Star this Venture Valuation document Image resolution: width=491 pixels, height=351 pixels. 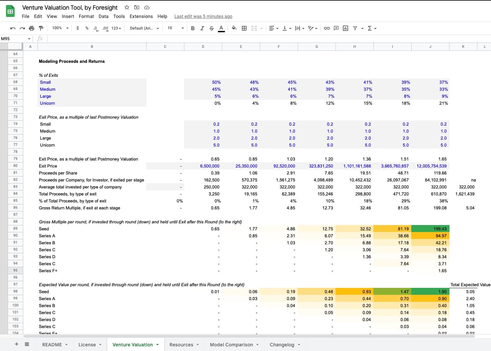[127, 7]
